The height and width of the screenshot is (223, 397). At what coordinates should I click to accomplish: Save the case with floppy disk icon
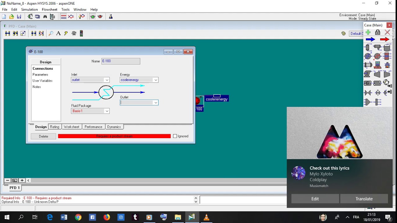point(19,17)
